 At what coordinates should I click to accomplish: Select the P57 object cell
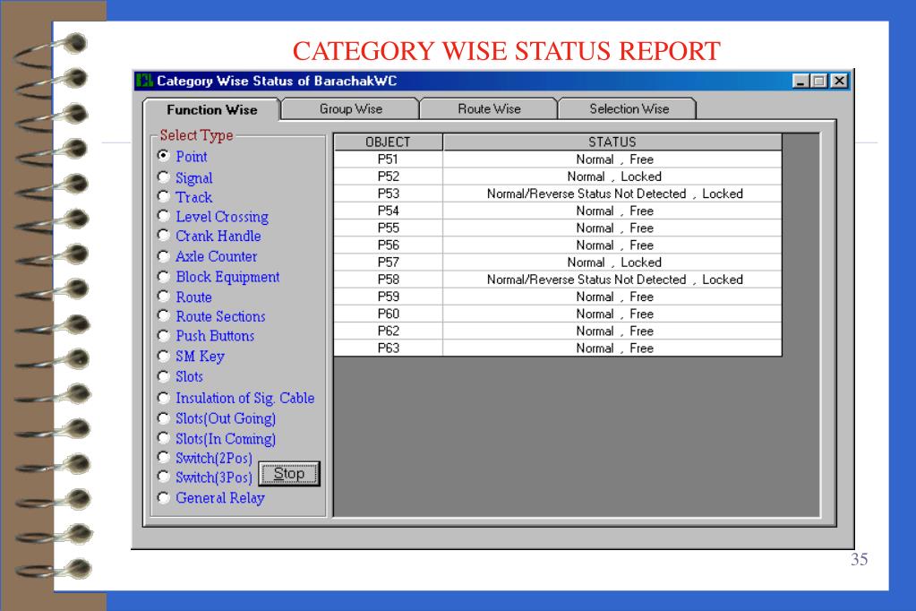388,262
